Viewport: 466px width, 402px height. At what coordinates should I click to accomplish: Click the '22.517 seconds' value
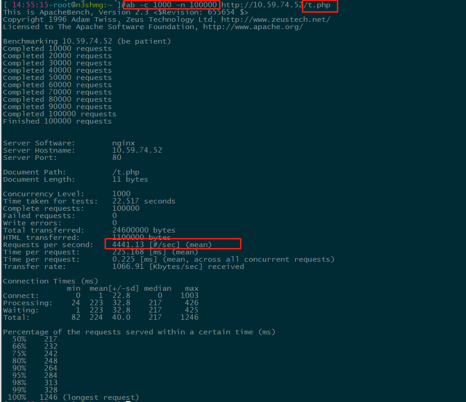click(x=144, y=201)
